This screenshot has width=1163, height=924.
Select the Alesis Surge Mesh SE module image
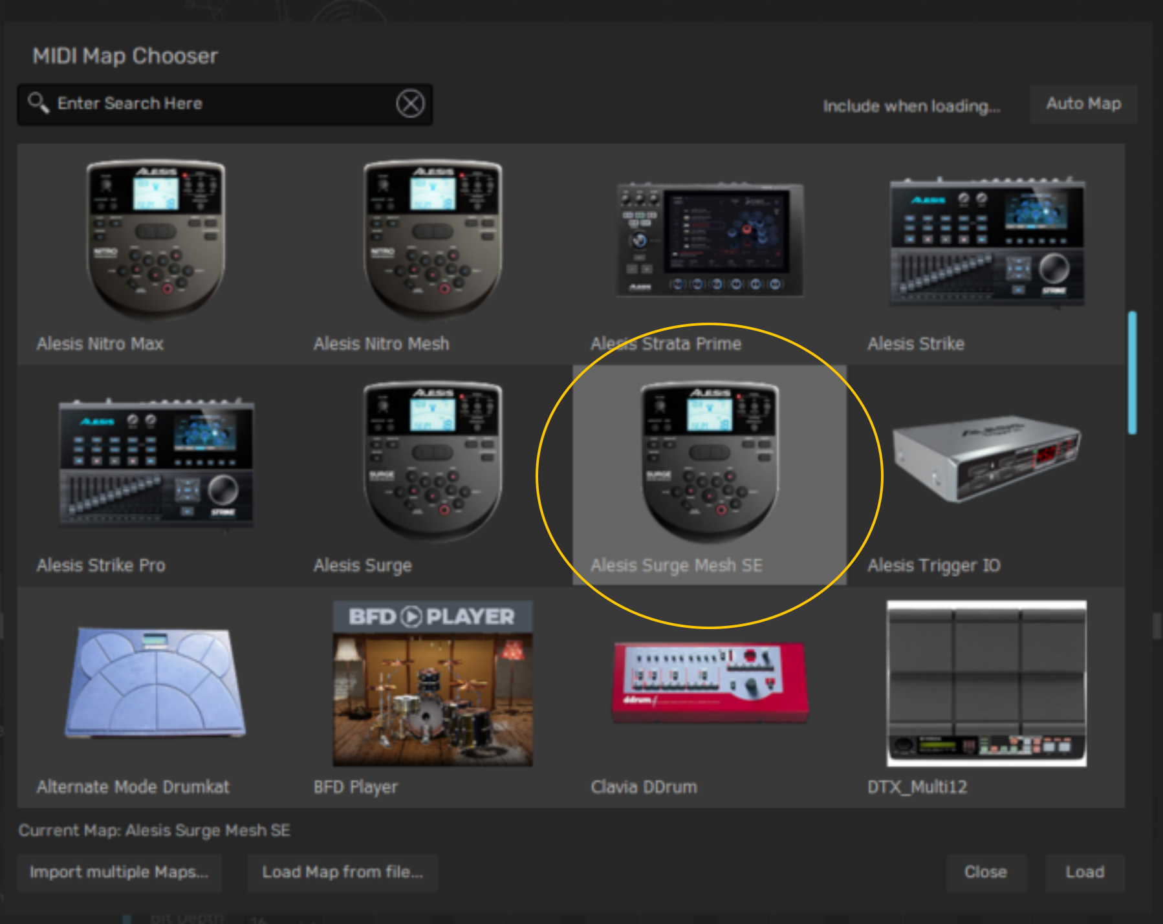pos(710,461)
